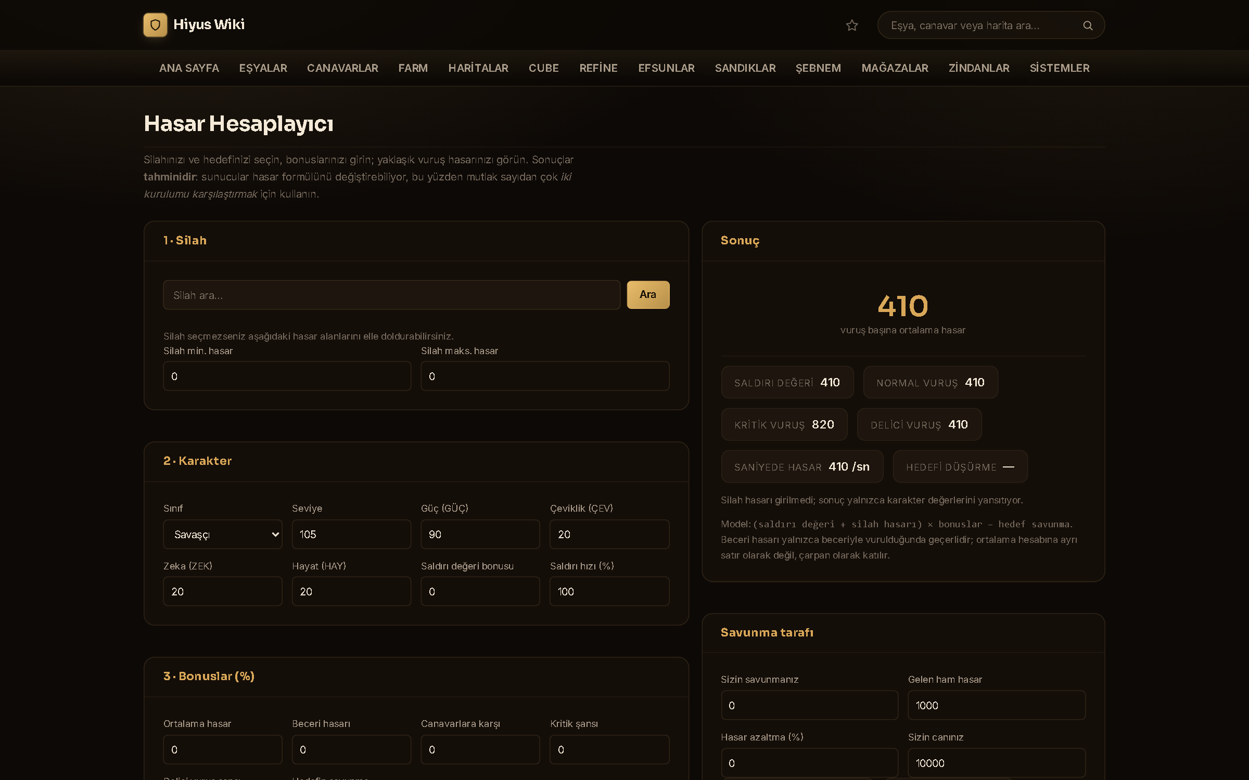Click the Hasar azaltma (%) field
This screenshot has height=780, width=1249.
point(809,763)
